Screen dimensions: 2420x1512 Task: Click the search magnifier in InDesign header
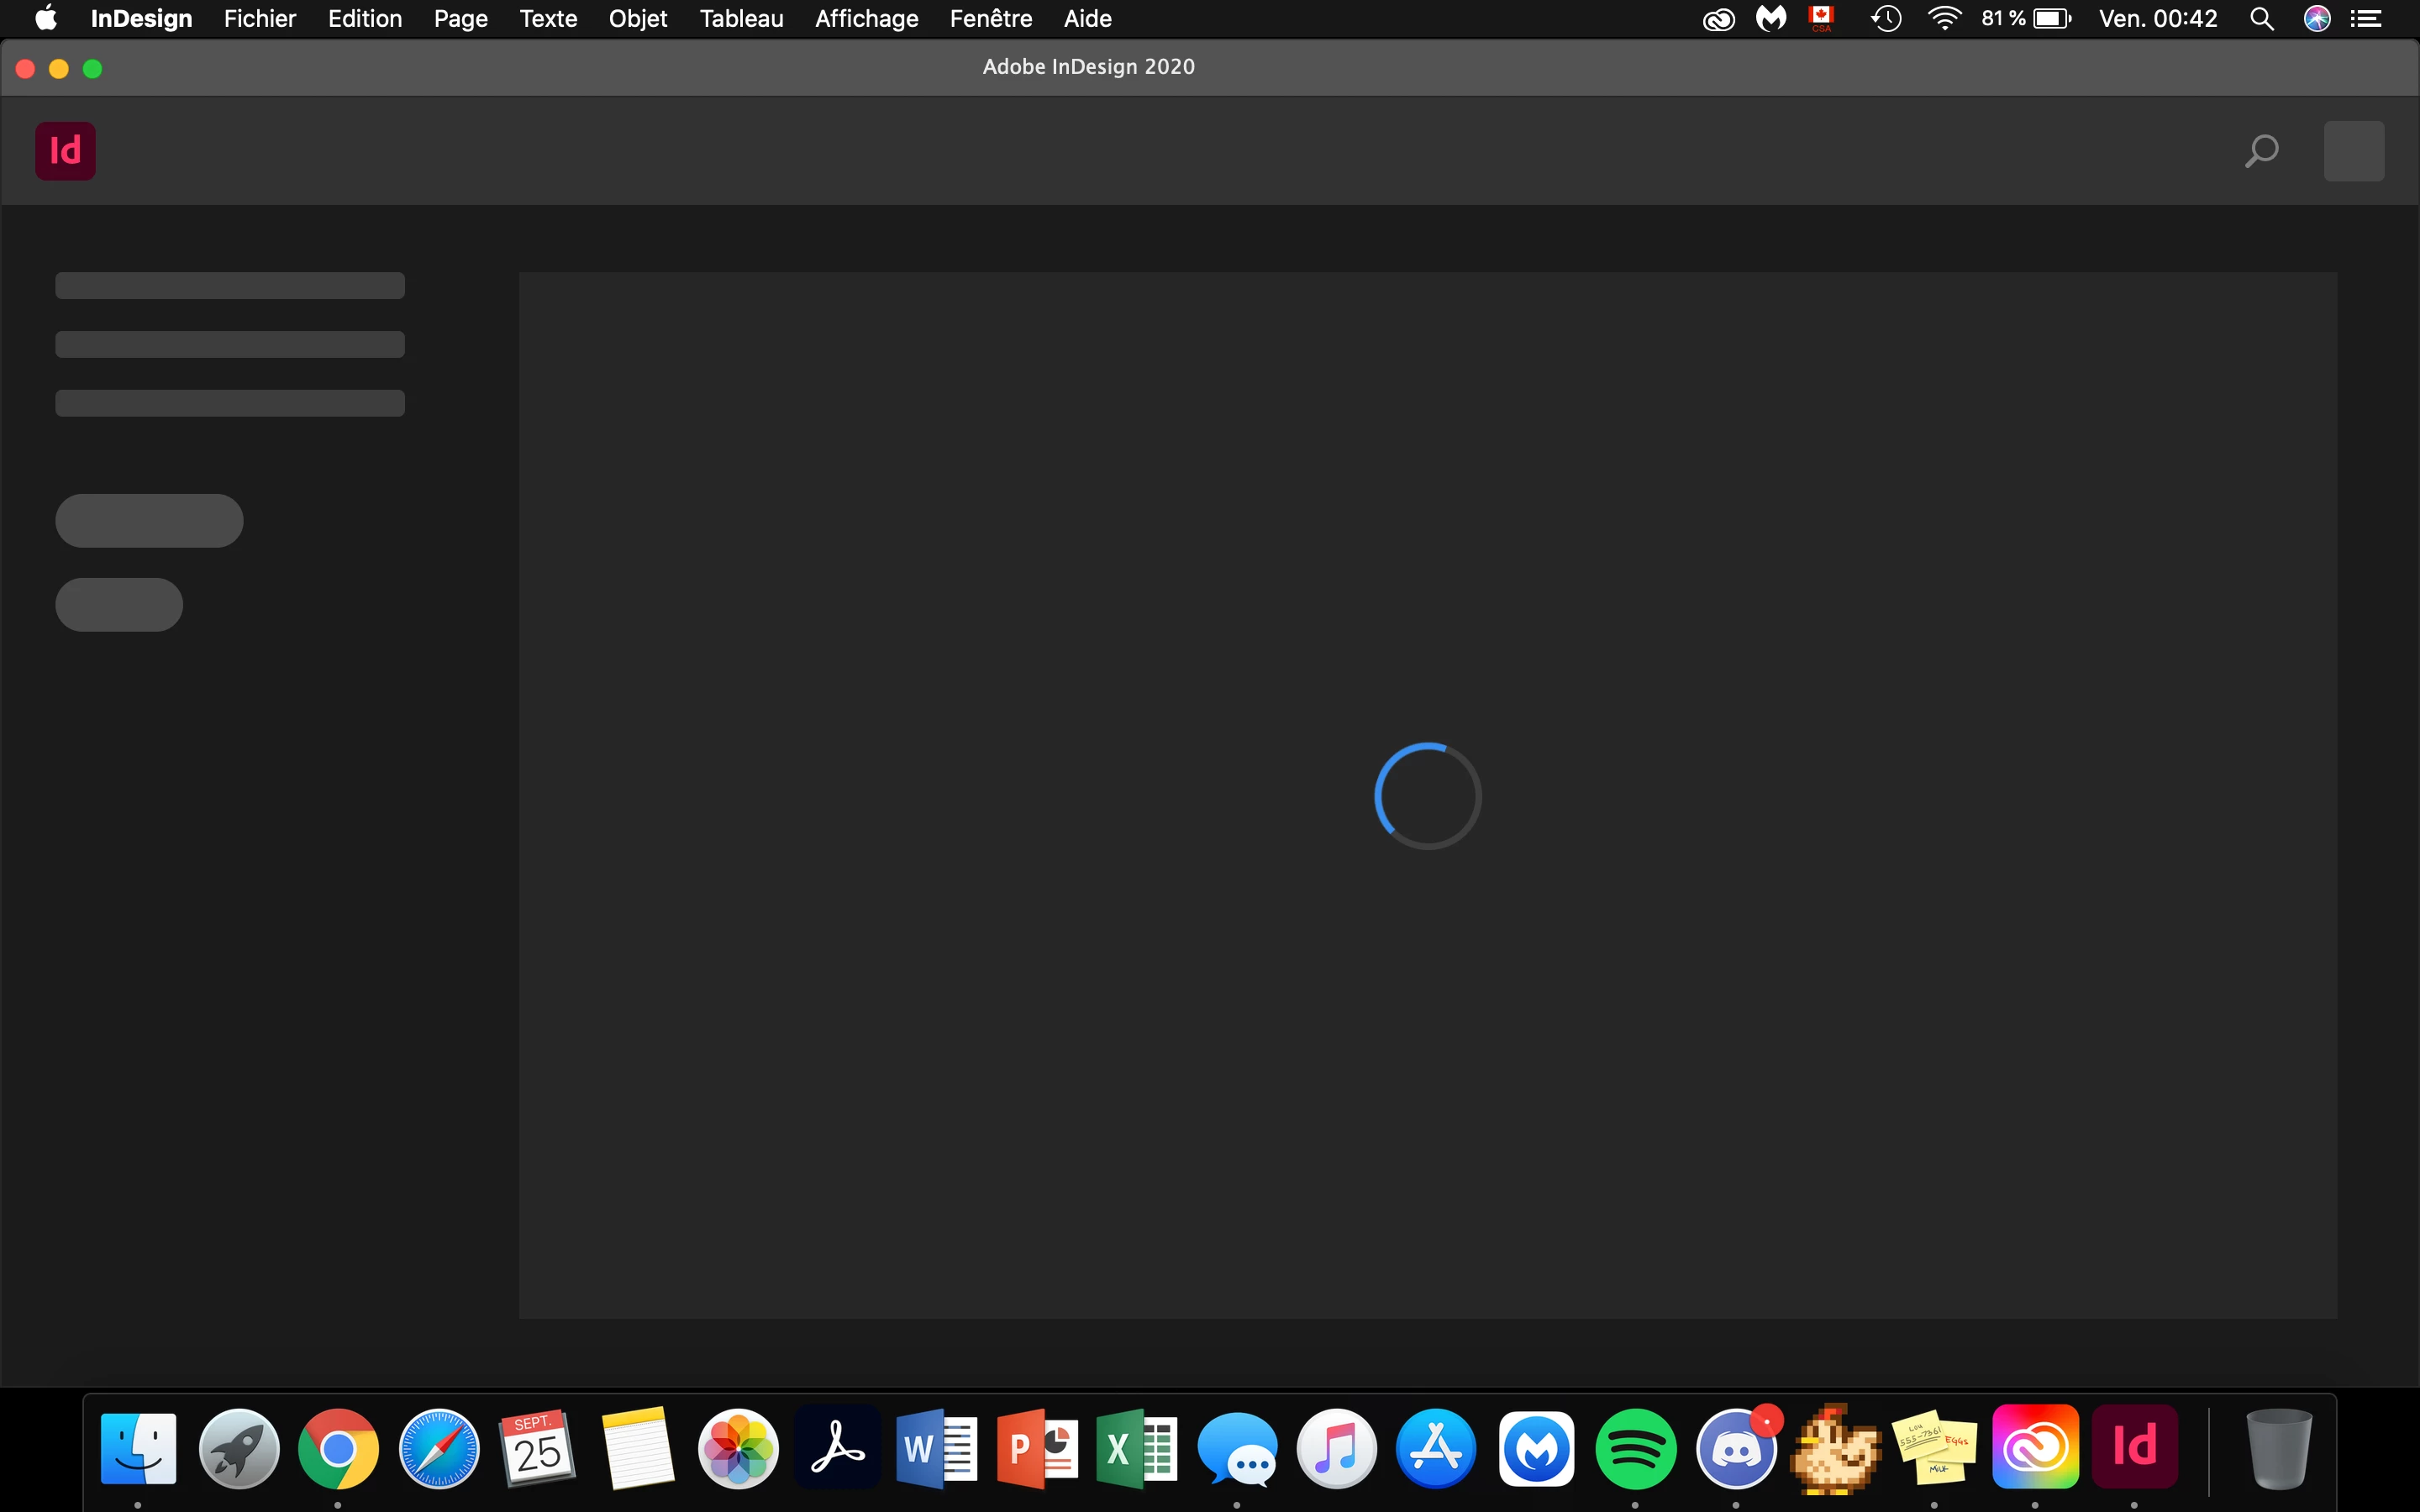(2261, 151)
